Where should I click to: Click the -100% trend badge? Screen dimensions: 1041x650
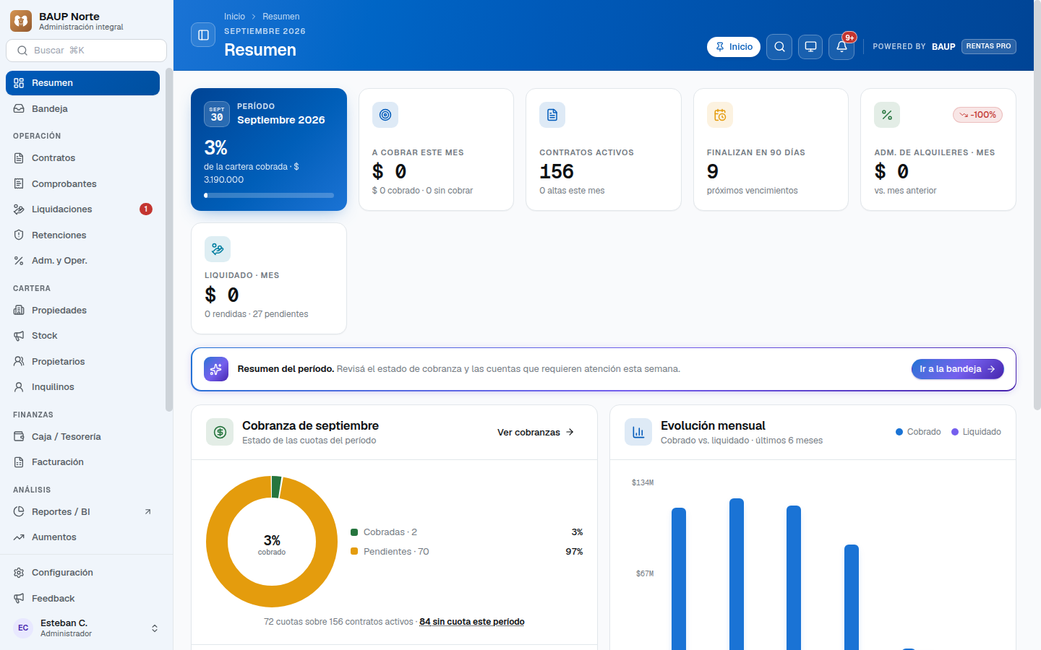[977, 115]
